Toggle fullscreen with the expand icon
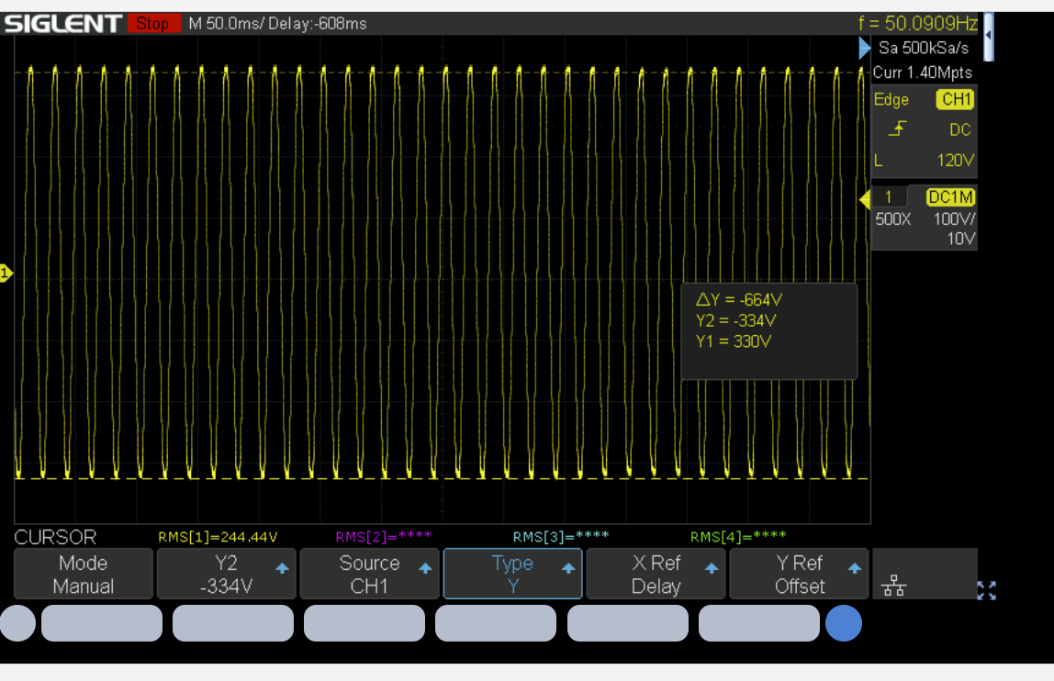 click(987, 590)
